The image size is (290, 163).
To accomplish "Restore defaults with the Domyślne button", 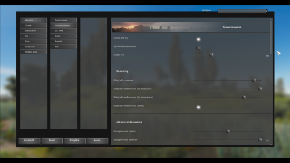I will (74, 141).
